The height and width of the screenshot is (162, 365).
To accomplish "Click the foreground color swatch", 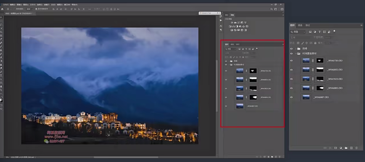I will pyautogui.click(x=1, y=100).
